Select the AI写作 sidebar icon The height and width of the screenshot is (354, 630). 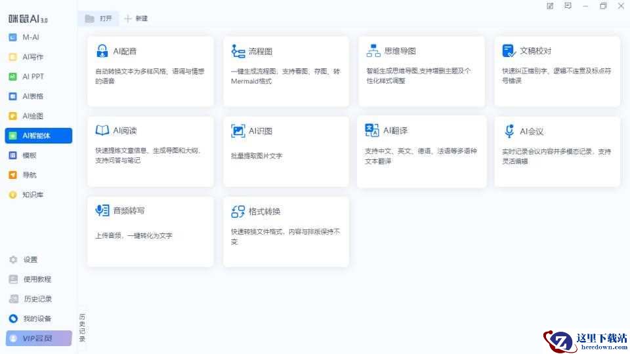(x=13, y=57)
